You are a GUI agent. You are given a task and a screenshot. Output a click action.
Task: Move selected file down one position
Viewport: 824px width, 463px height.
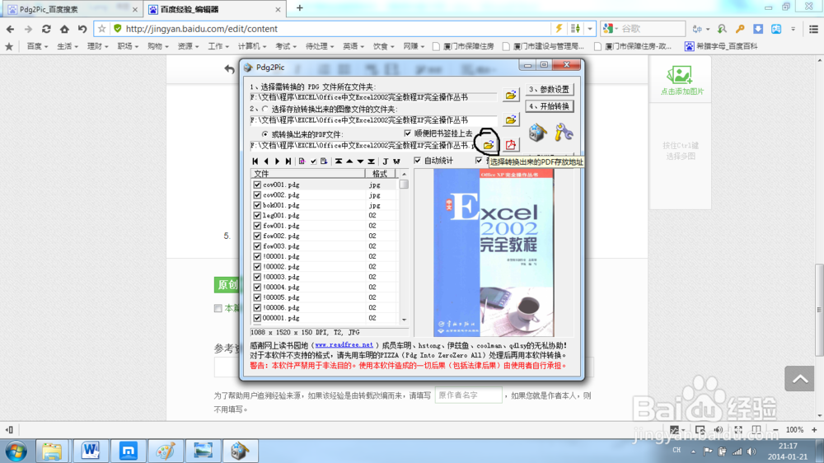coord(361,161)
